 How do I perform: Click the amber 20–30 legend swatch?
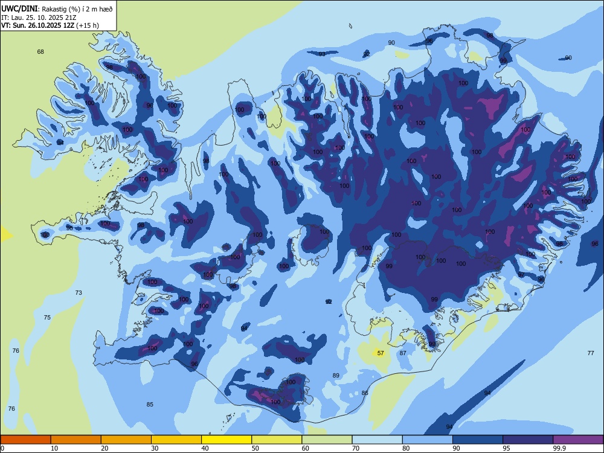(126, 440)
